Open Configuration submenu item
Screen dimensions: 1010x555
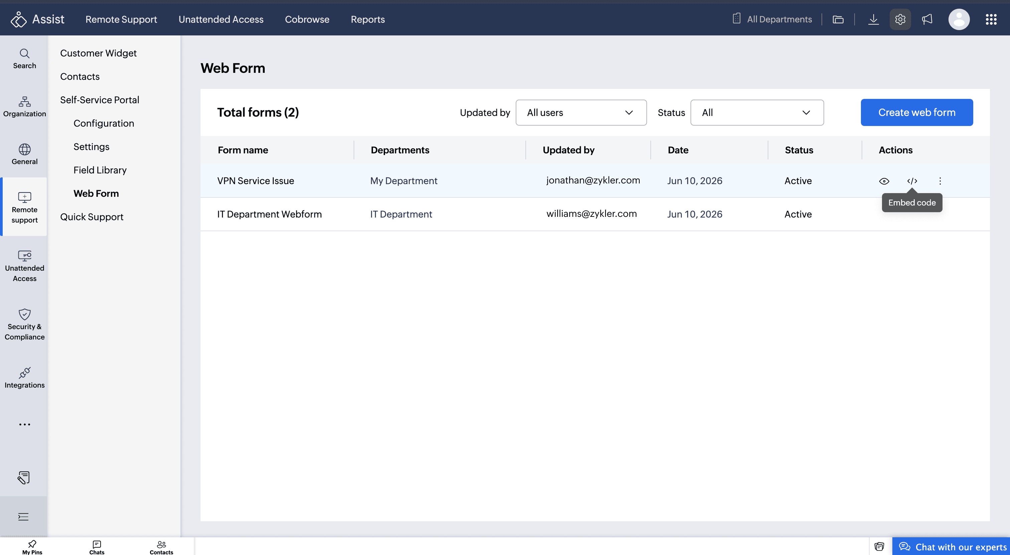click(104, 123)
